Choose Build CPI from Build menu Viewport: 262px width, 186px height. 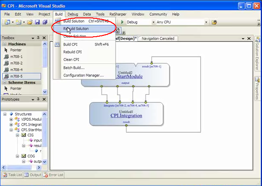[x=84, y=44]
